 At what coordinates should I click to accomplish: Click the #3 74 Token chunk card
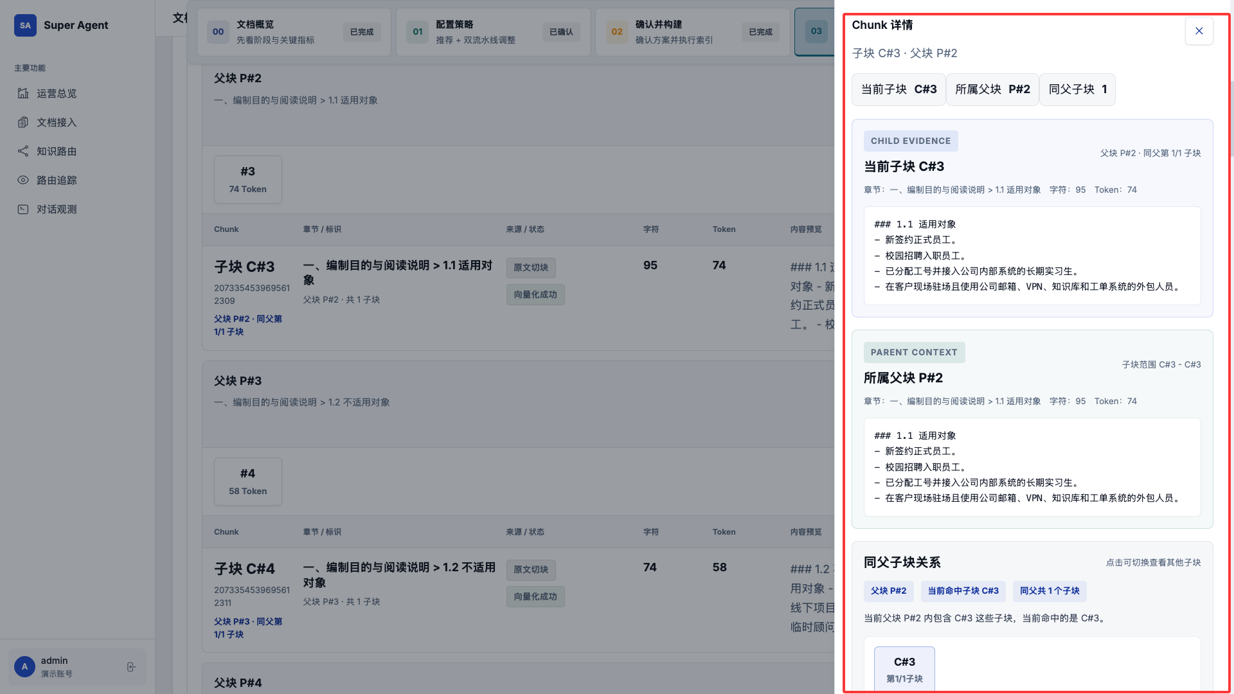tap(247, 179)
